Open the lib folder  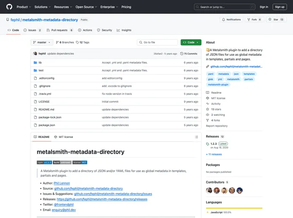(x=40, y=63)
